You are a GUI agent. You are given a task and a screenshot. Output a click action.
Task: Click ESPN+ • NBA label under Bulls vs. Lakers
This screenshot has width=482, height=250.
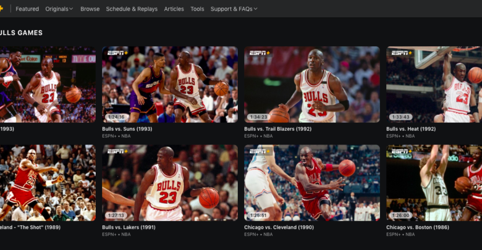tap(116, 235)
